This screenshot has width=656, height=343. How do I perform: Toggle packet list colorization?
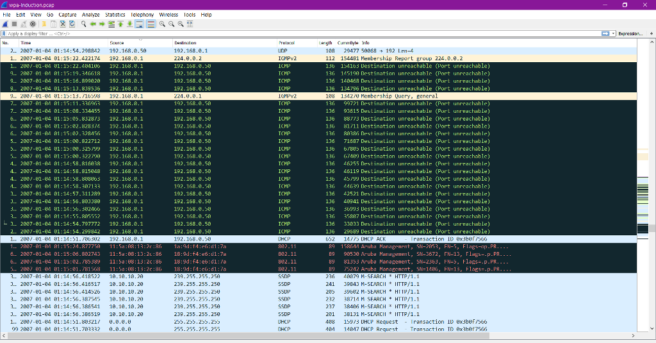(151, 24)
